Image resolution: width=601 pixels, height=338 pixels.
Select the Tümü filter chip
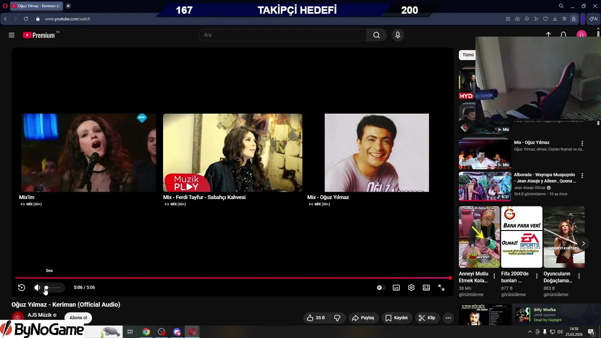tap(468, 55)
